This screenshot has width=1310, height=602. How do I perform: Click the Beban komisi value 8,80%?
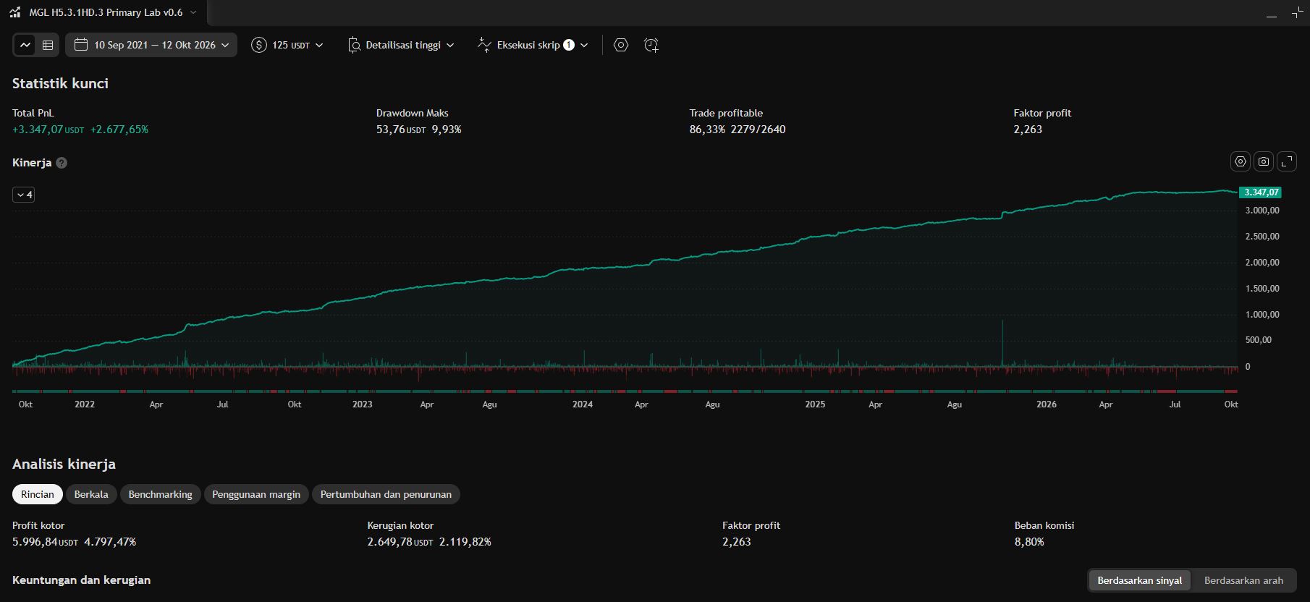(1029, 542)
